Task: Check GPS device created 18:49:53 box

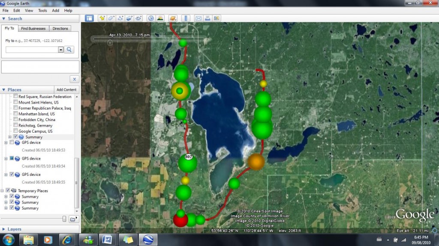Action: pyautogui.click(x=12, y=142)
